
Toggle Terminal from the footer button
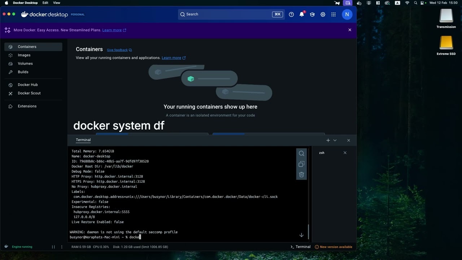tap(300, 247)
